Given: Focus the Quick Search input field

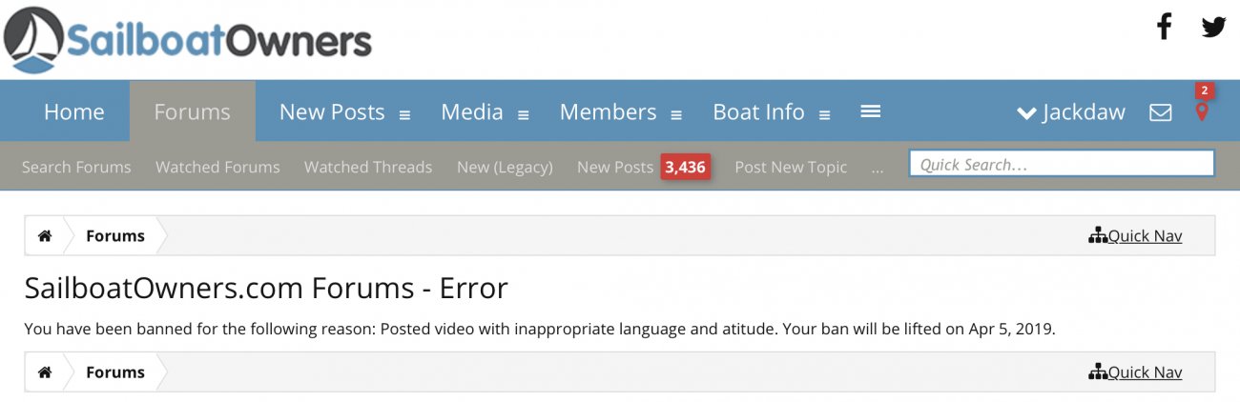Looking at the screenshot, I should coord(1062,164).
